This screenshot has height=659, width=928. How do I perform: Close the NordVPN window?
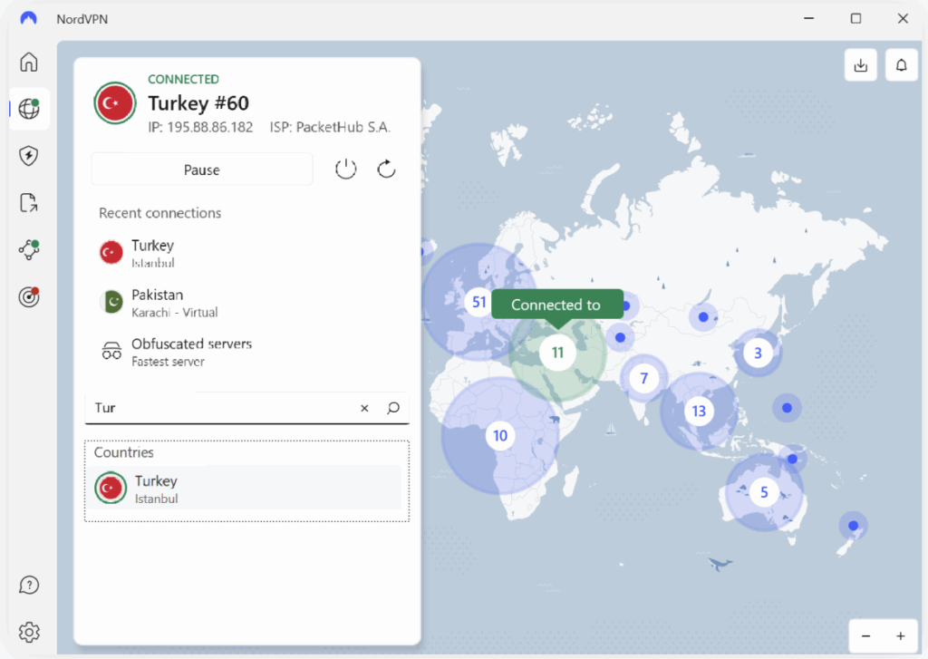click(903, 18)
